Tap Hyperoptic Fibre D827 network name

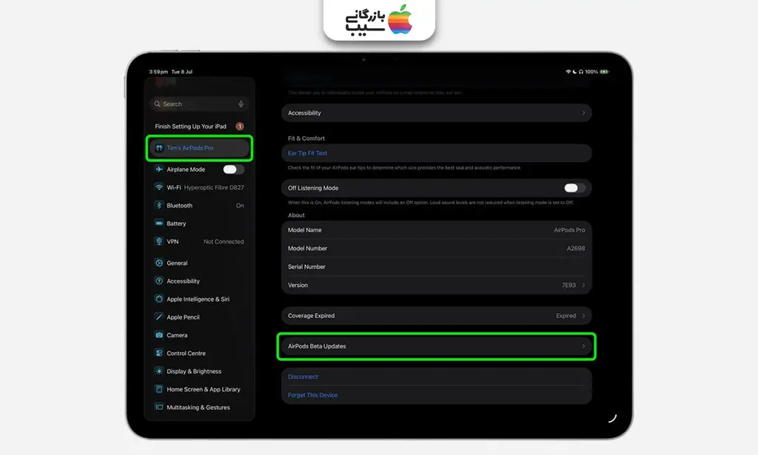click(x=214, y=187)
